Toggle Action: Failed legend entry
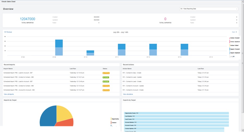Viewport: 244px width, 133px height. (x=234, y=45)
